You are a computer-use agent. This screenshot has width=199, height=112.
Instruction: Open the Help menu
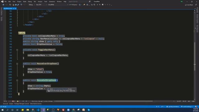tap(65, 2)
